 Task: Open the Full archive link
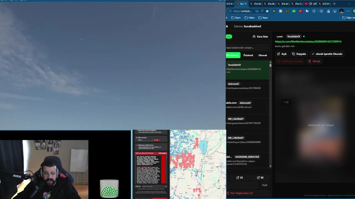163,153
